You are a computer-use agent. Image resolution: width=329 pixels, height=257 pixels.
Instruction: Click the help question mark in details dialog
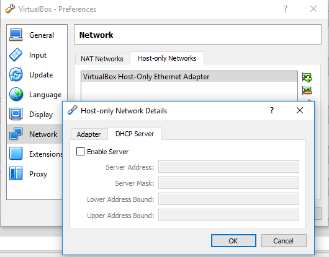[x=272, y=110]
